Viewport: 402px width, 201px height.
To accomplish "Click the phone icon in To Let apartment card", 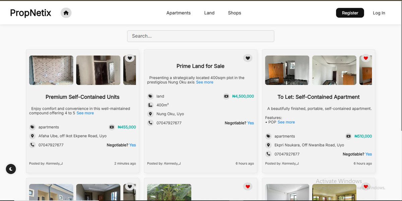I will [x=268, y=154].
